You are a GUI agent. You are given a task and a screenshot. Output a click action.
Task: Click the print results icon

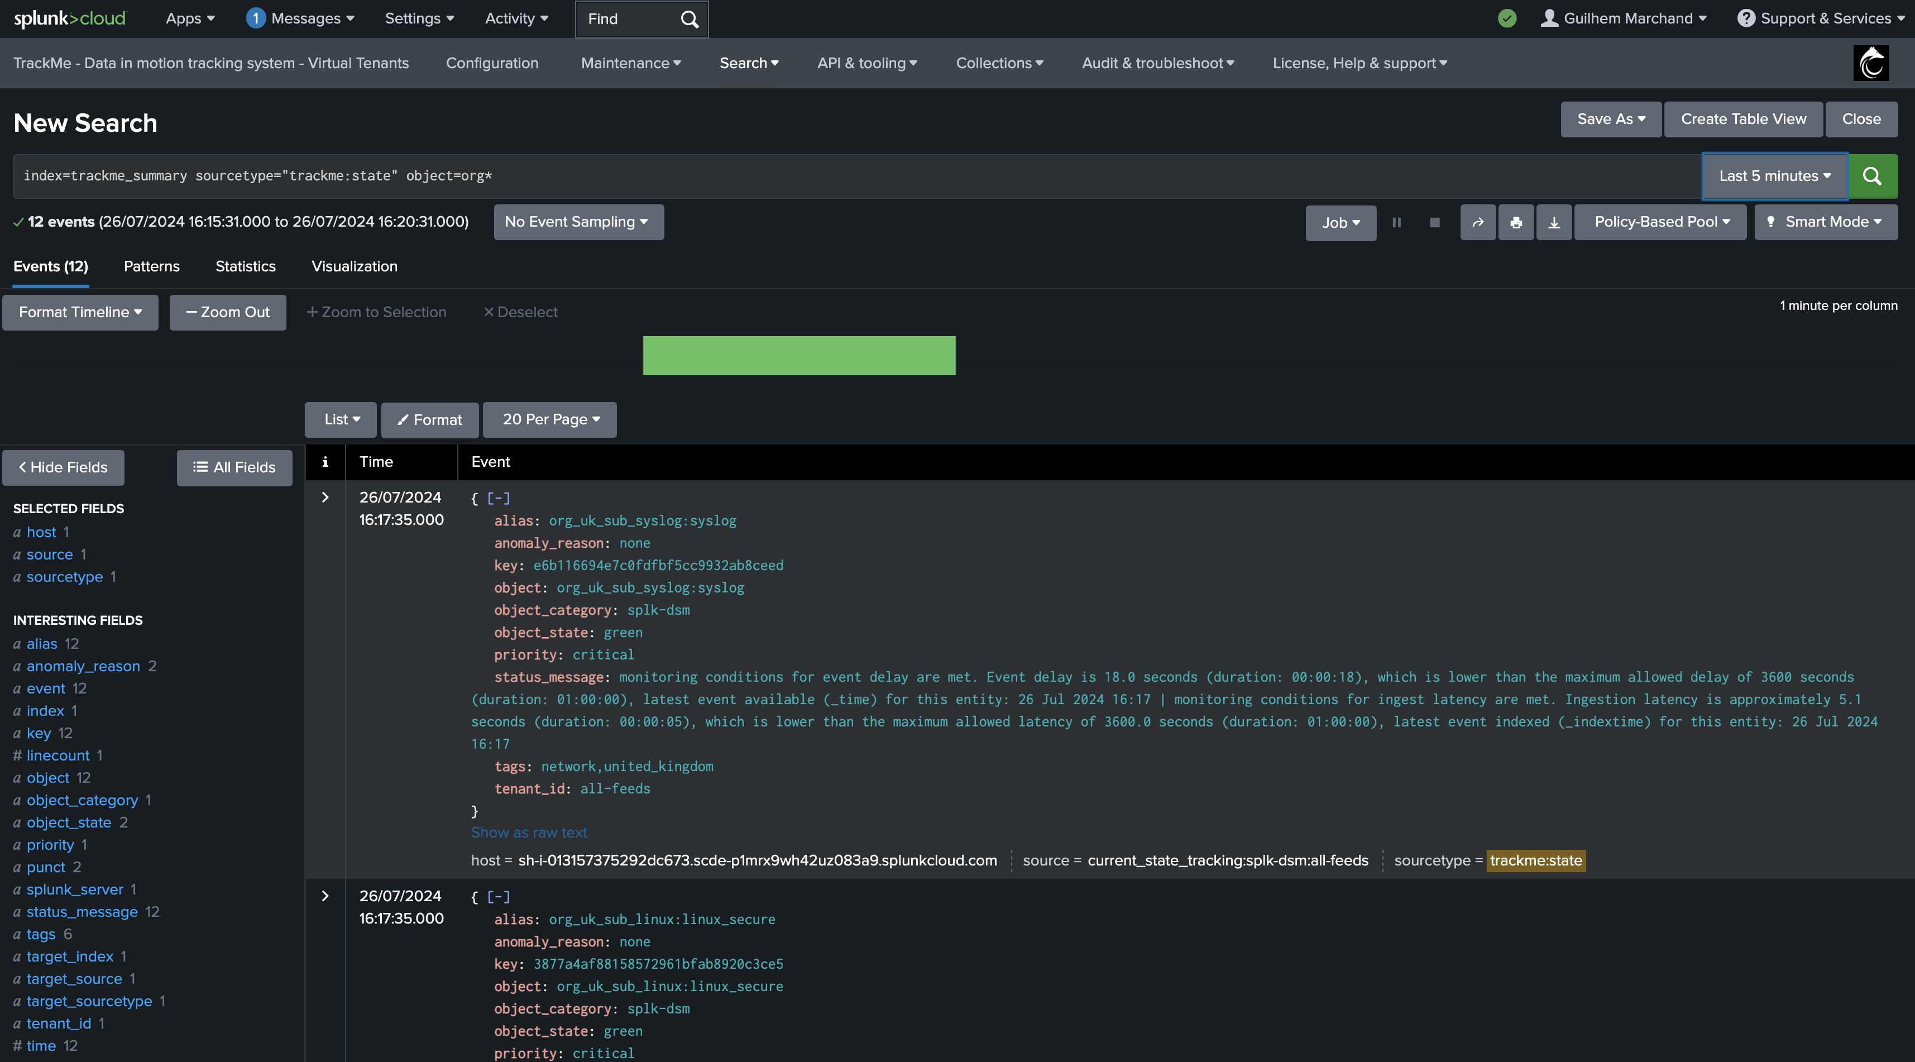1516,222
